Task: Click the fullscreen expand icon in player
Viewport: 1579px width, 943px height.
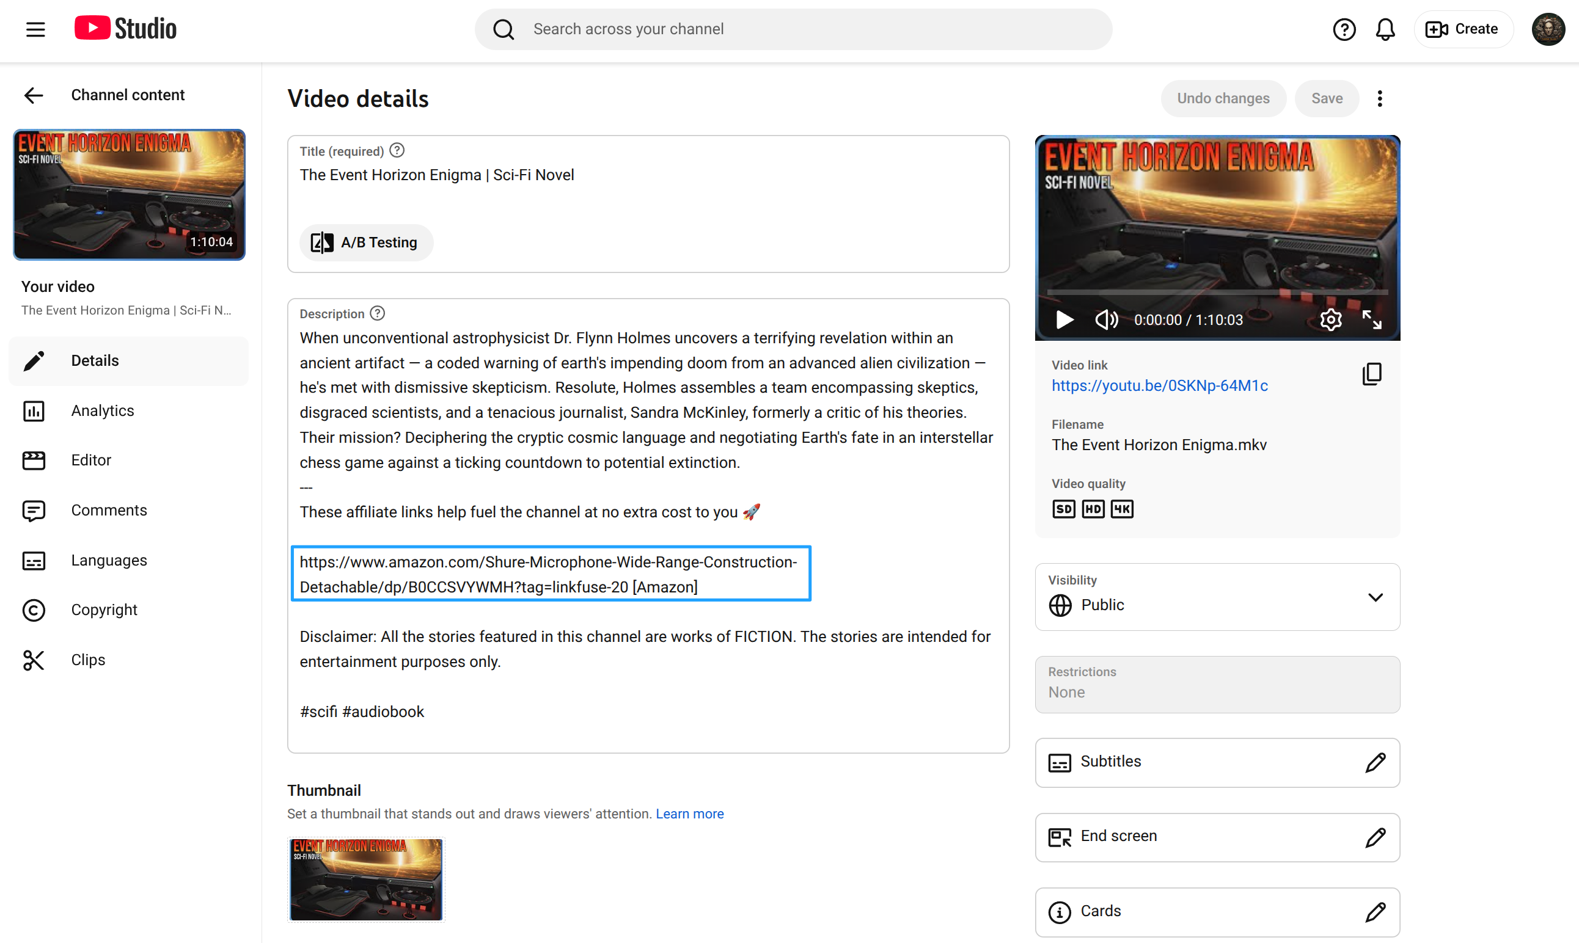Action: click(x=1371, y=319)
